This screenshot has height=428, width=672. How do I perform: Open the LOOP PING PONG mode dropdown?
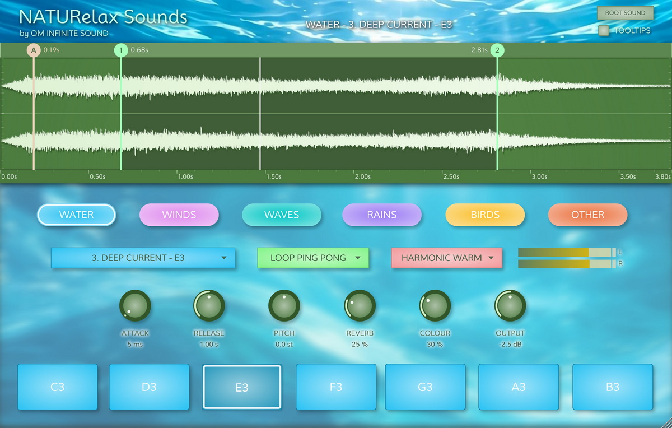point(313,258)
